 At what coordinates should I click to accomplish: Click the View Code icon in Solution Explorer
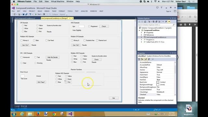163,22
